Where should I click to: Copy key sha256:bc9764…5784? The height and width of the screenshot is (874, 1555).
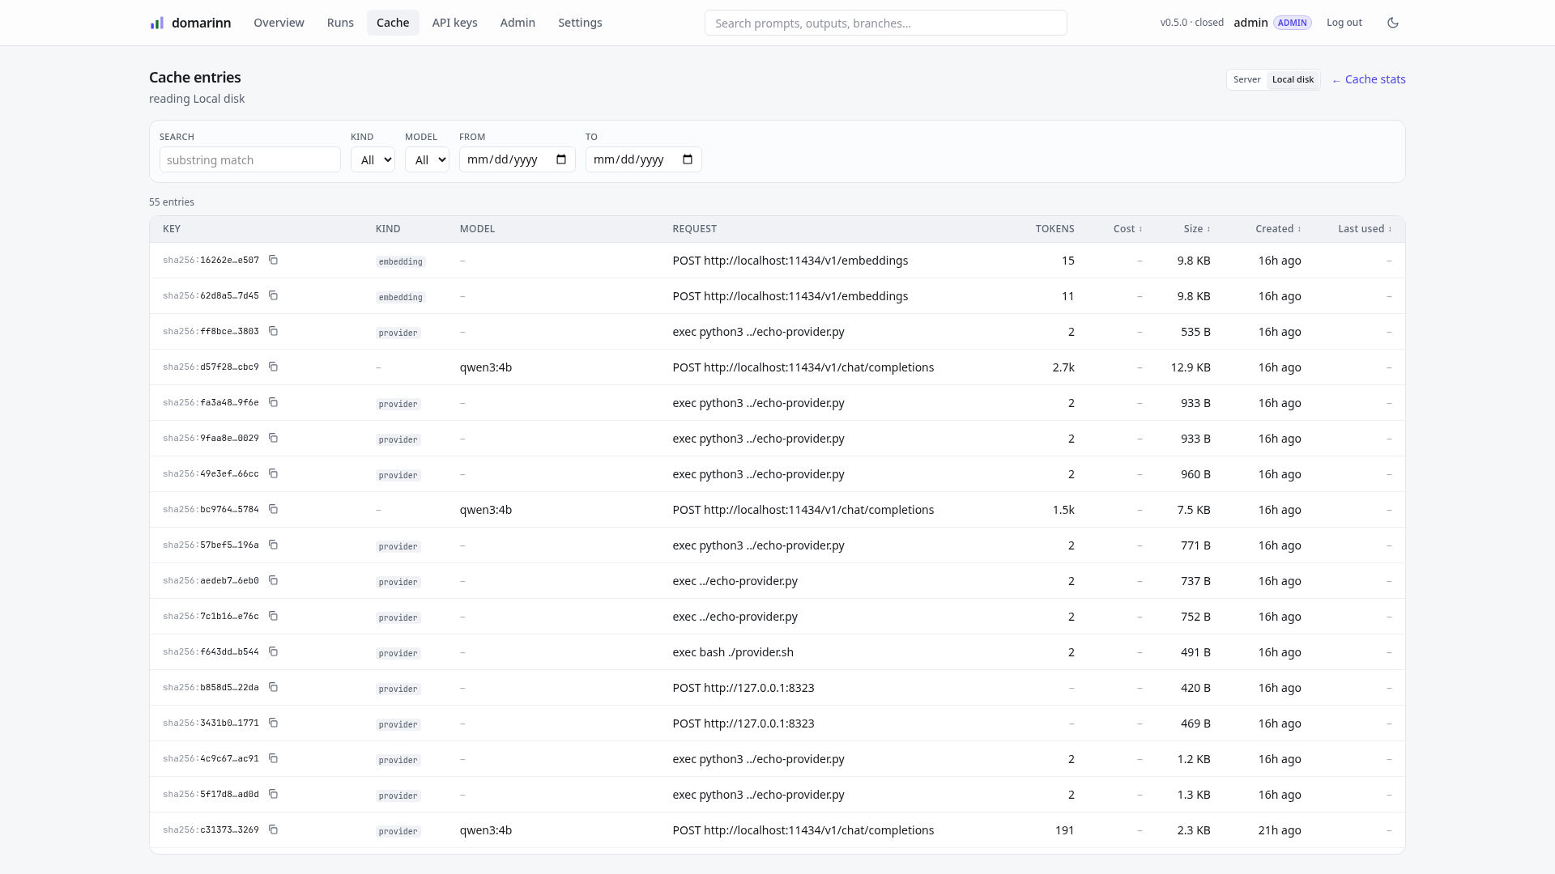pos(273,509)
